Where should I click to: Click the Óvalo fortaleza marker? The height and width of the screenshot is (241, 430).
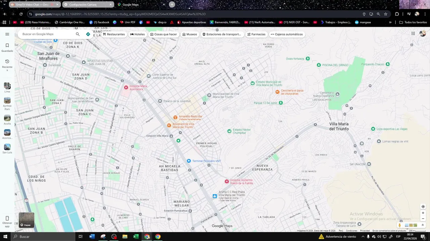[x=308, y=59]
